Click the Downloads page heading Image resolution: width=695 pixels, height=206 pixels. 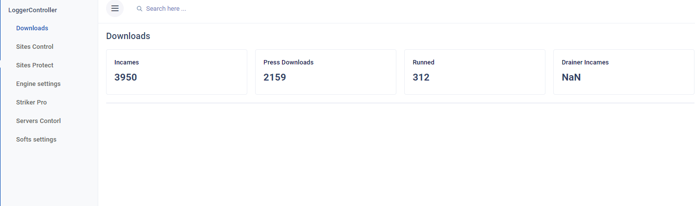(x=128, y=36)
